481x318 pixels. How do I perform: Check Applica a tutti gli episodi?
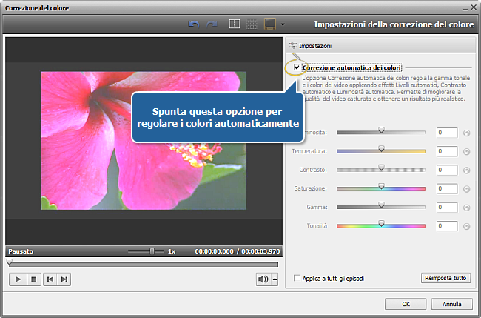(x=297, y=279)
